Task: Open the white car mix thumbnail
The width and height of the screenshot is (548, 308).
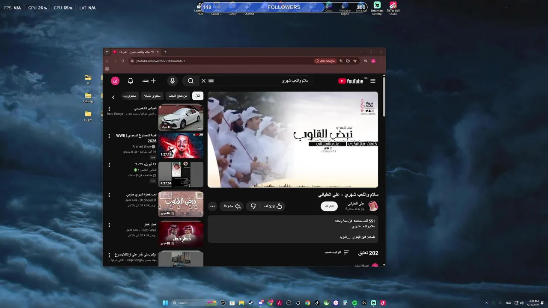Action: pos(181,117)
